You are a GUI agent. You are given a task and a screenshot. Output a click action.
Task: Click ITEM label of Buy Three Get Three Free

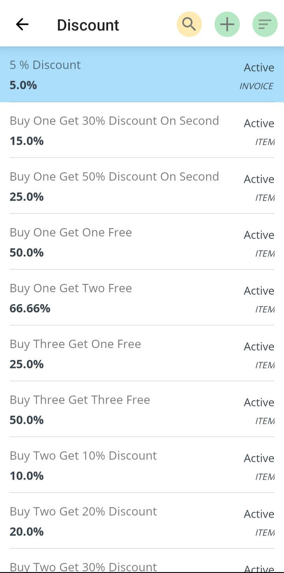tap(265, 421)
